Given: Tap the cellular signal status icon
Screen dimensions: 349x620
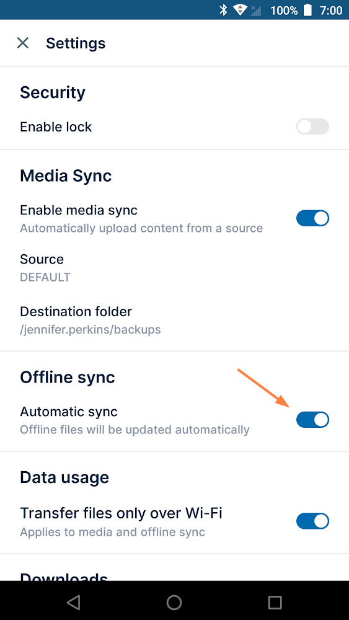Looking at the screenshot, I should coord(256,11).
